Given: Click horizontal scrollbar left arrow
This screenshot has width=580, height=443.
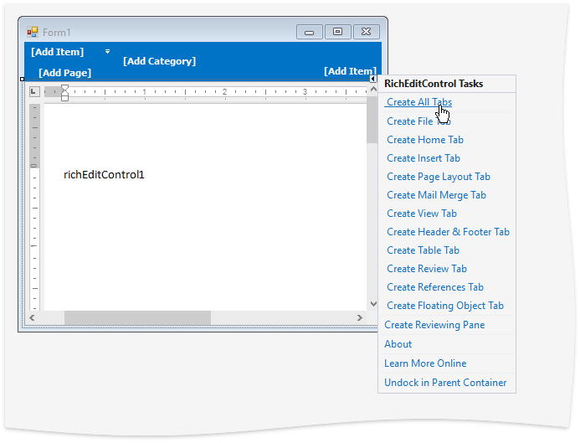Looking at the screenshot, I should coord(32,318).
